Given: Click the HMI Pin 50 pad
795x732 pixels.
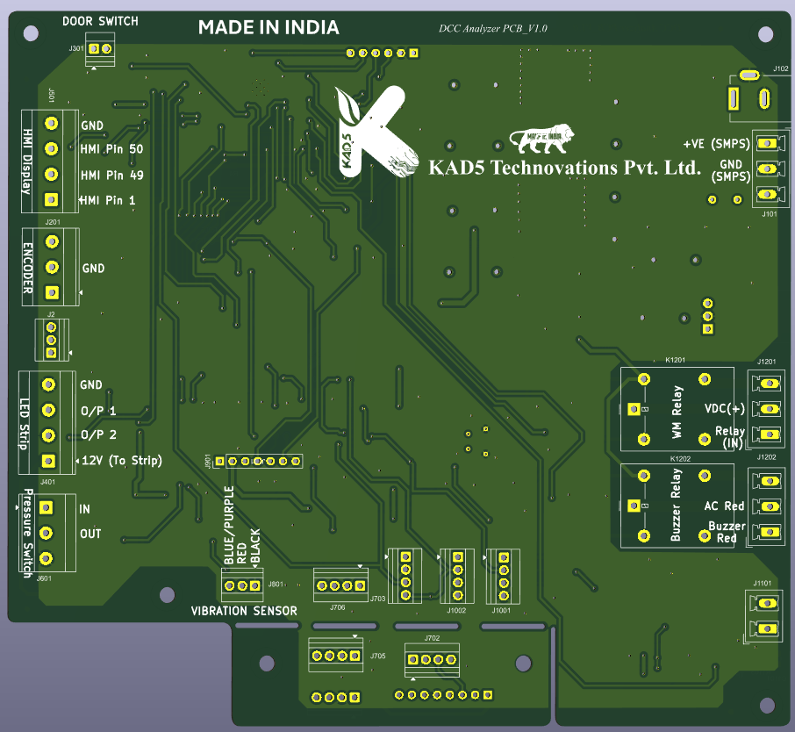Looking at the screenshot, I should [x=51, y=148].
